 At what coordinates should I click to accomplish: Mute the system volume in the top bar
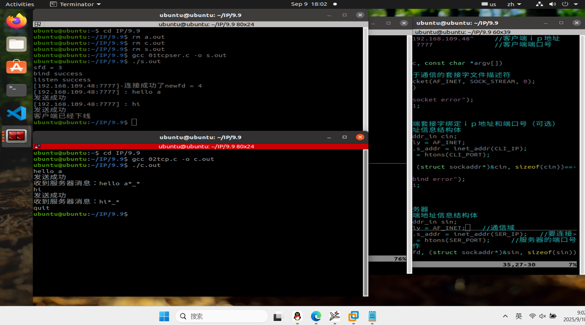[552, 4]
